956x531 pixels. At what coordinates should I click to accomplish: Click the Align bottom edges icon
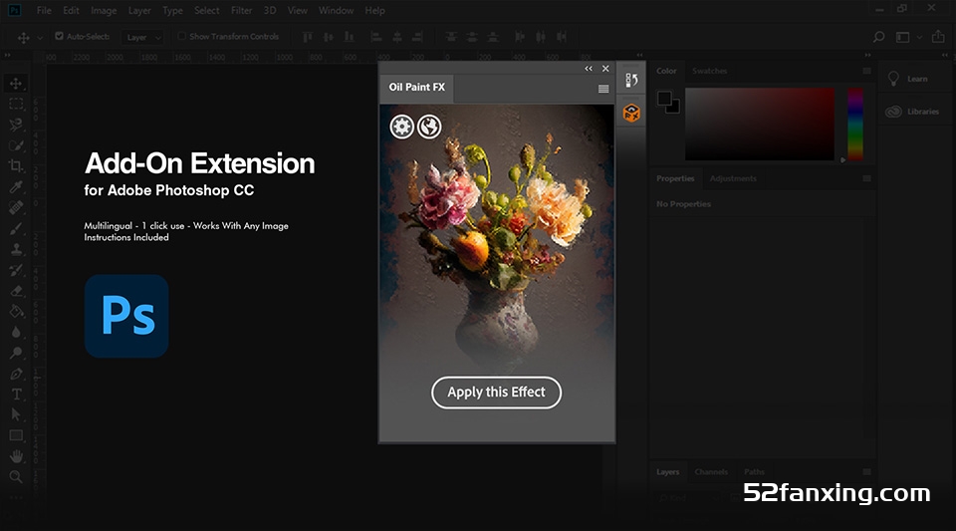click(x=349, y=37)
